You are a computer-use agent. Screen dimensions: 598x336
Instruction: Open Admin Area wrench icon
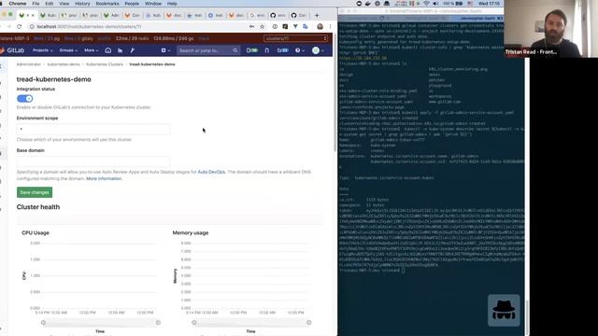tap(133, 50)
